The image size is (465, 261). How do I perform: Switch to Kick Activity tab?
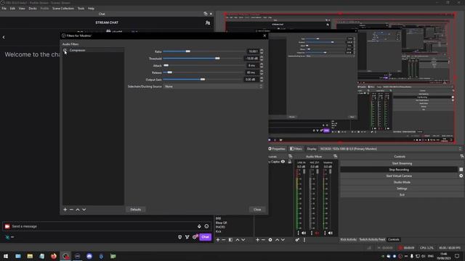click(348, 239)
